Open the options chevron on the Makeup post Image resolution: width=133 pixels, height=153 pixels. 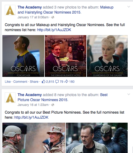point(129,7)
